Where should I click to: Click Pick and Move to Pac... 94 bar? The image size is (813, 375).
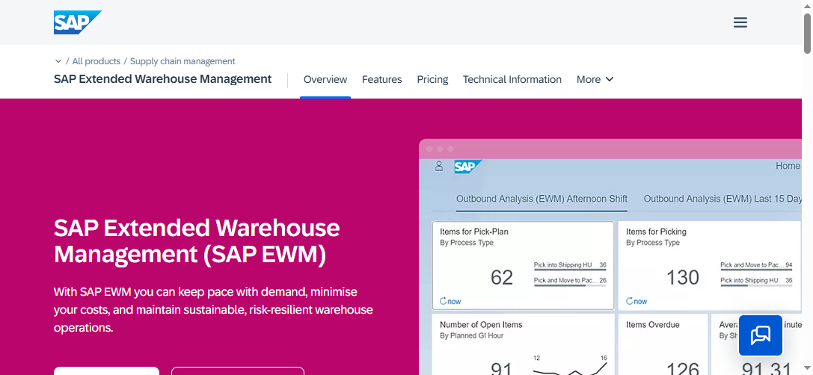point(756,266)
